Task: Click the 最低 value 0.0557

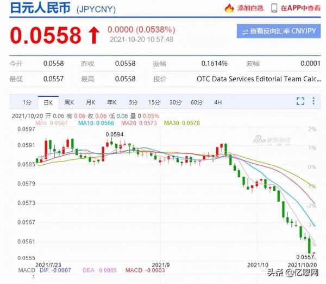Action: pyautogui.click(x=53, y=79)
